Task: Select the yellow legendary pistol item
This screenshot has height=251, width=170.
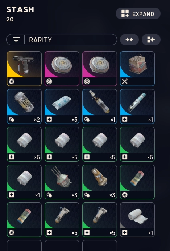Action: click(x=24, y=69)
